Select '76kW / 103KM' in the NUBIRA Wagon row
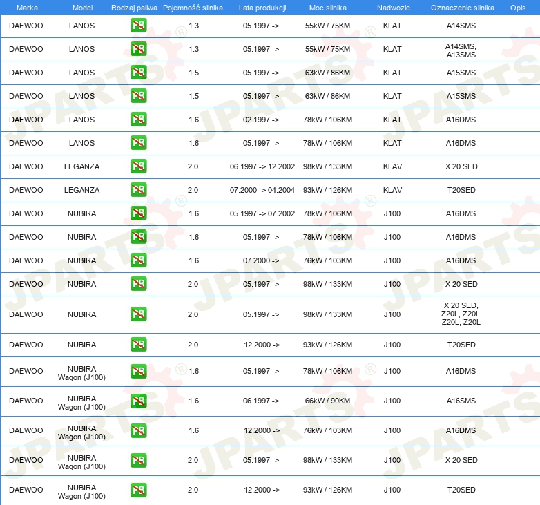Viewport: 540px width, 505px height. tap(327, 430)
